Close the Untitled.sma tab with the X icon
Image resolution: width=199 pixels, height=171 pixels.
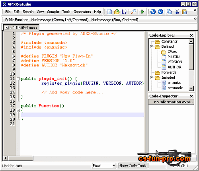tap(7, 28)
